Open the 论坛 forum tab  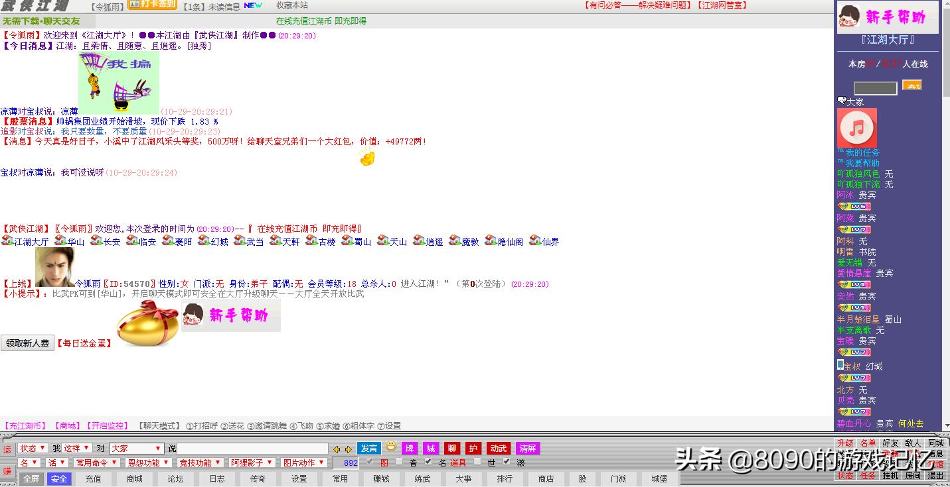(x=175, y=478)
